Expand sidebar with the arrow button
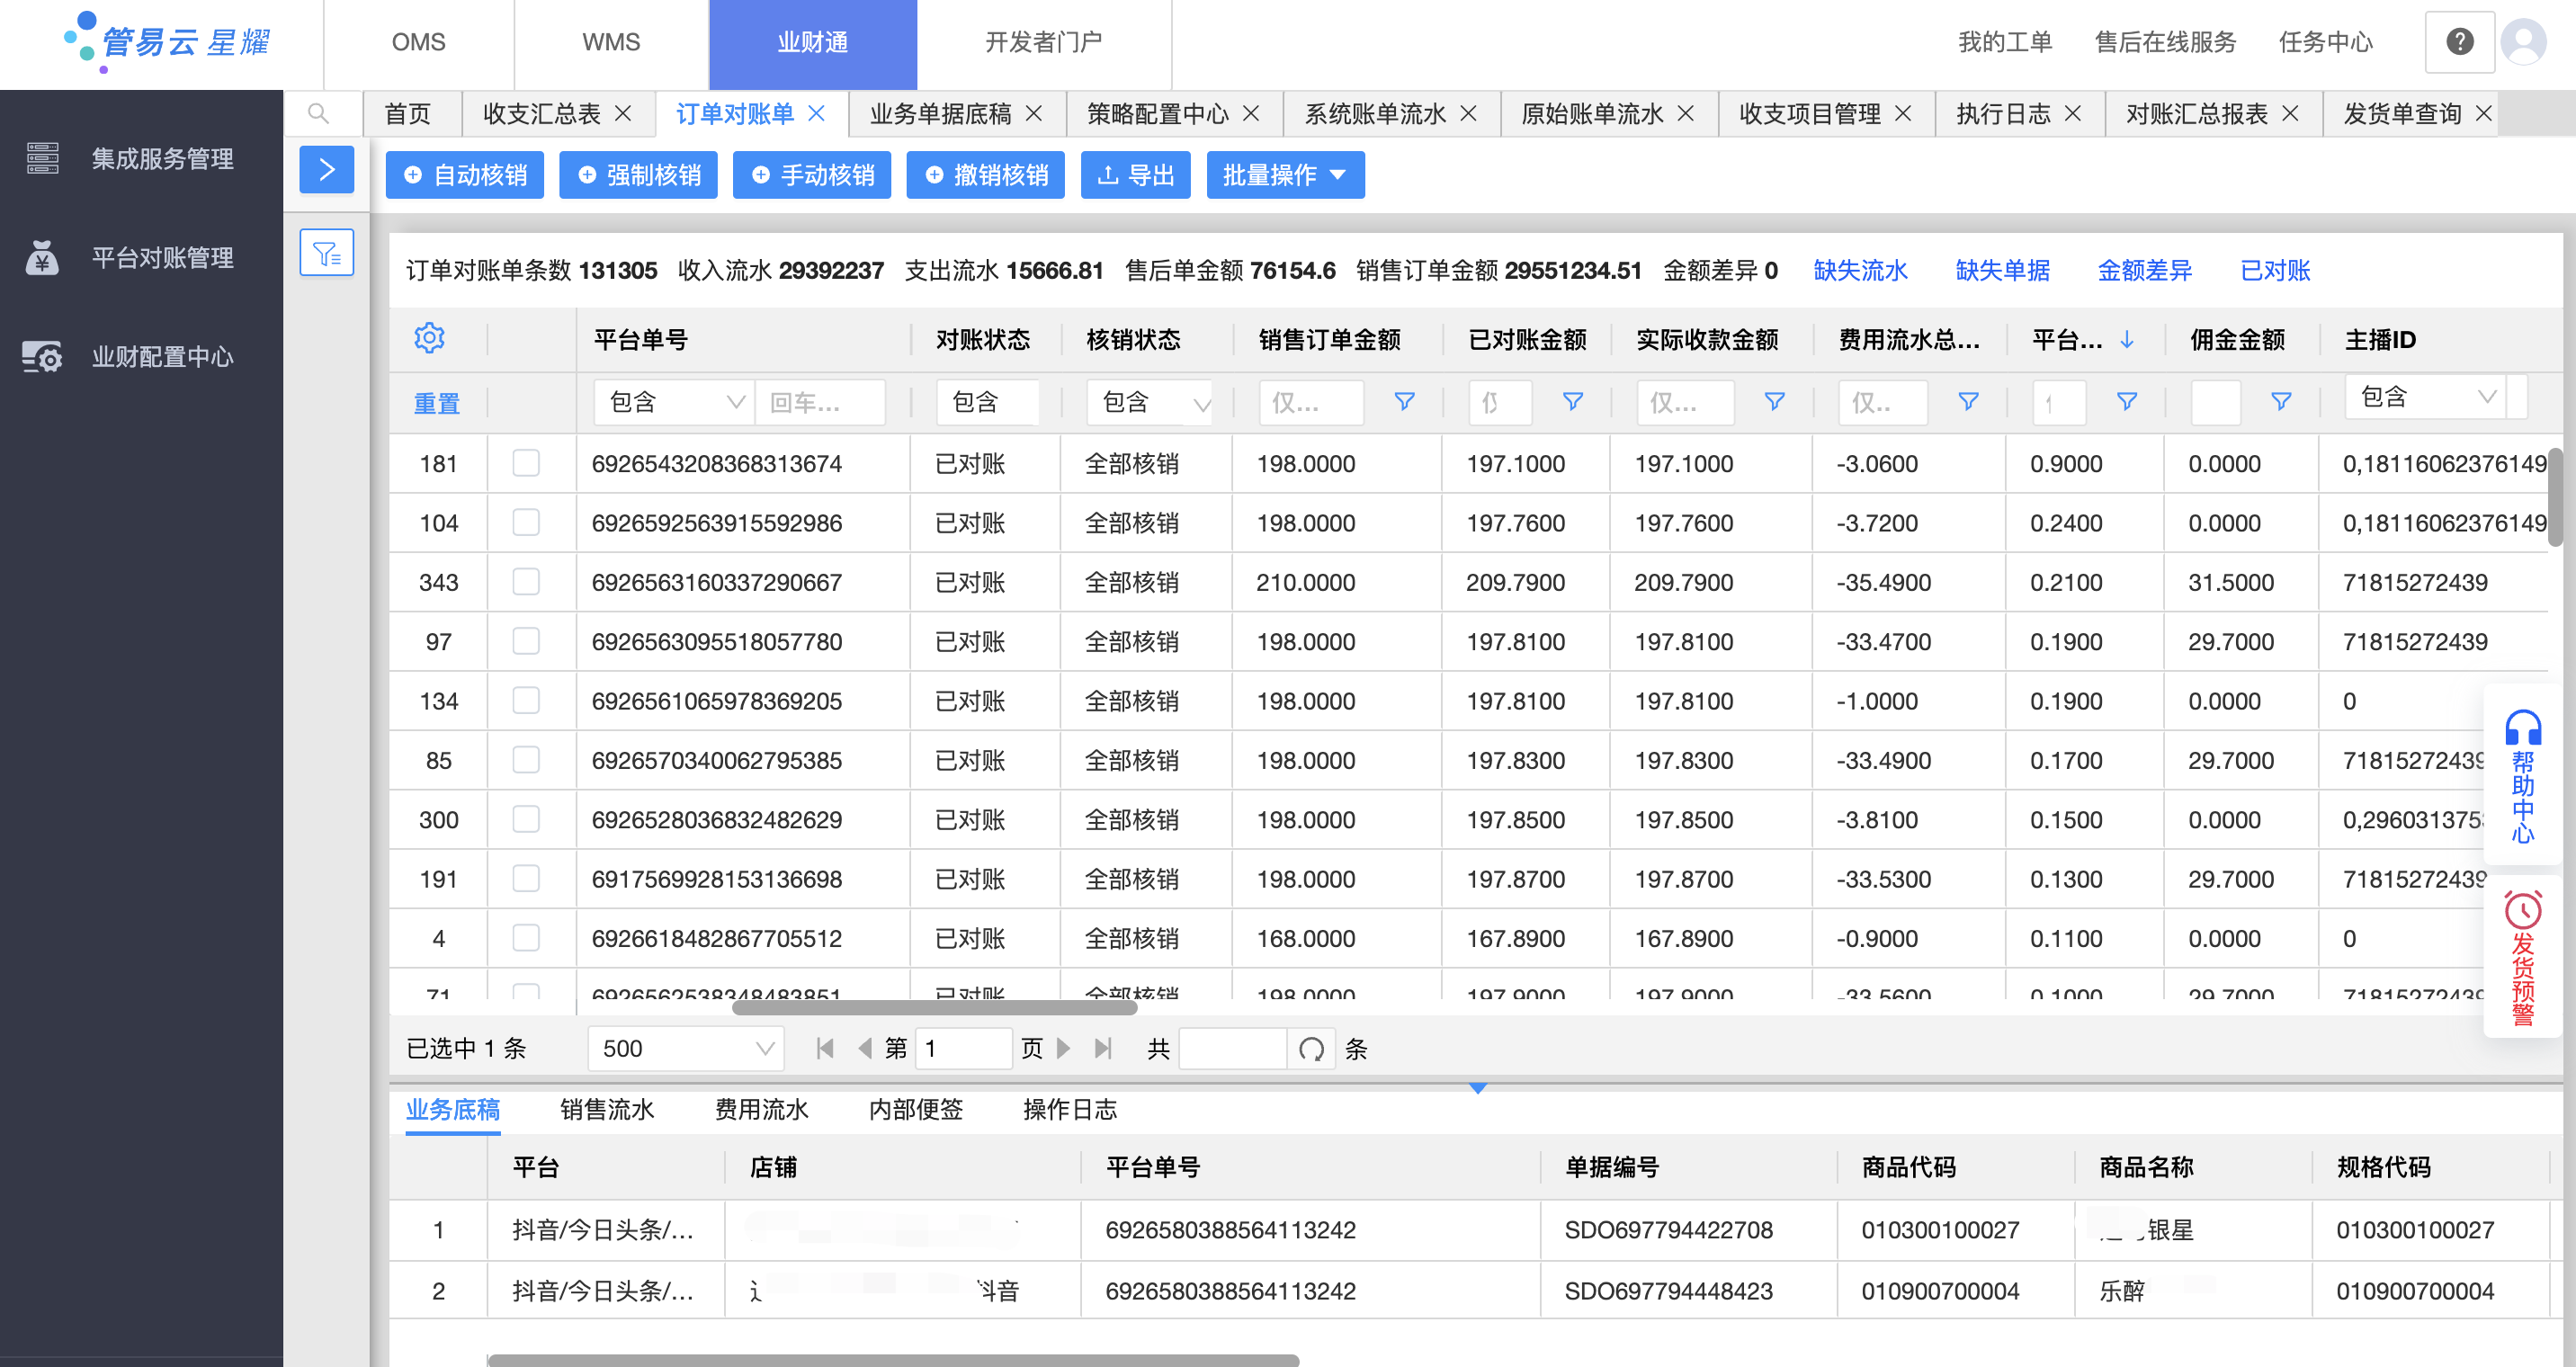Screen dimensions: 2576x1367 (327, 170)
